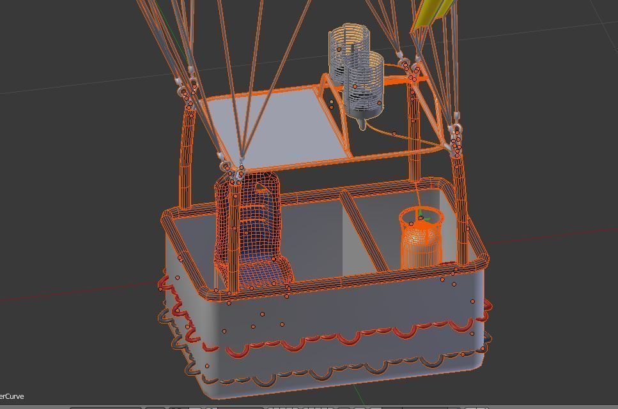Select the yellow balloon fabric strip at top

(x=431, y=14)
